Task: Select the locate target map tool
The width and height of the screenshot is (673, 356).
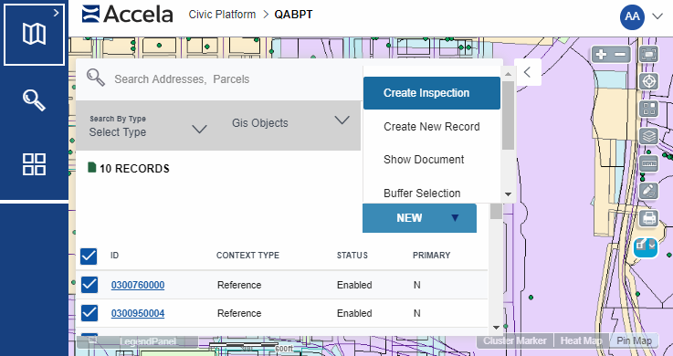Action: tap(648, 81)
